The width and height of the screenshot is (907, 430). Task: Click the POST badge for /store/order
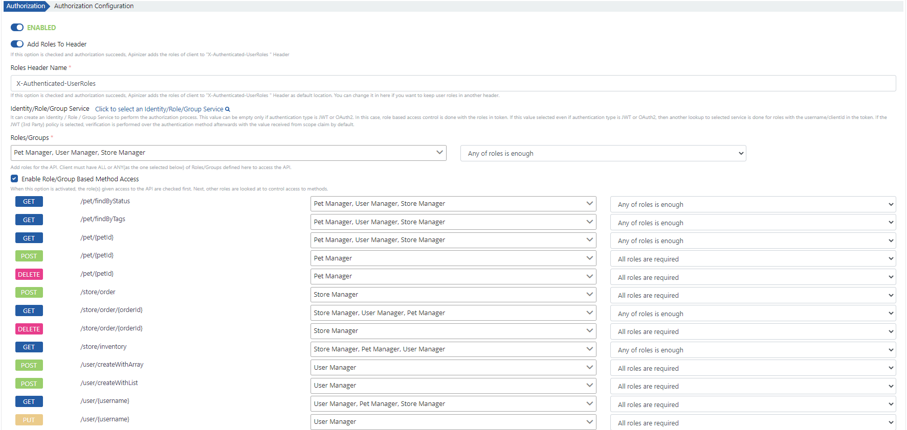click(29, 293)
